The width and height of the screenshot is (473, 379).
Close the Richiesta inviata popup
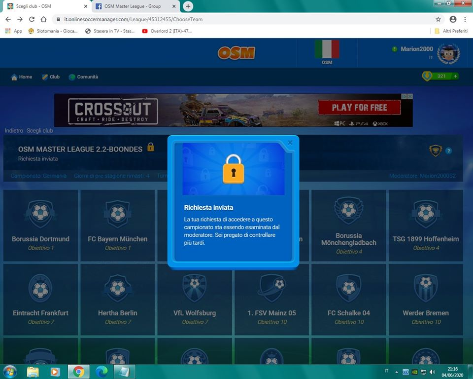coord(290,143)
